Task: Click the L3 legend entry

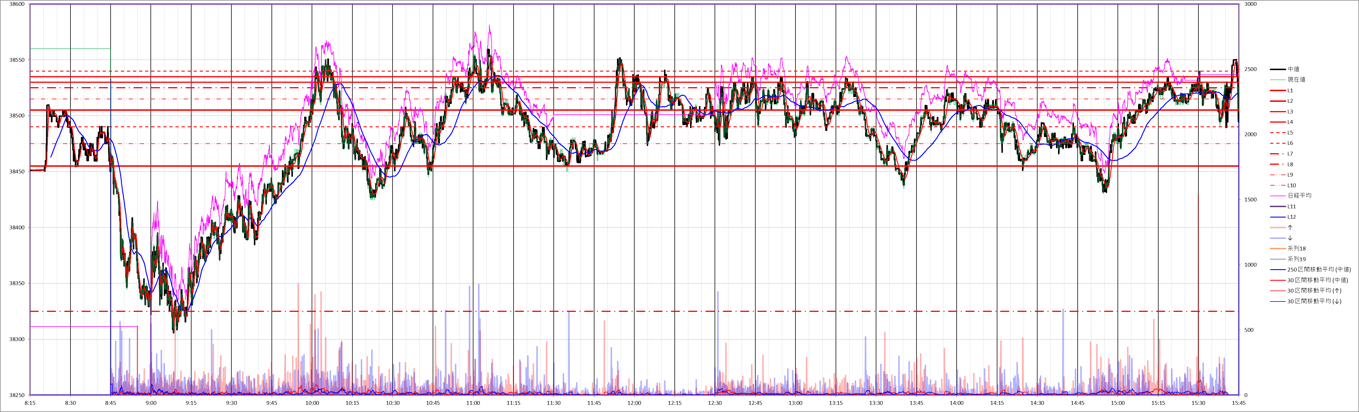Action: [x=1281, y=112]
